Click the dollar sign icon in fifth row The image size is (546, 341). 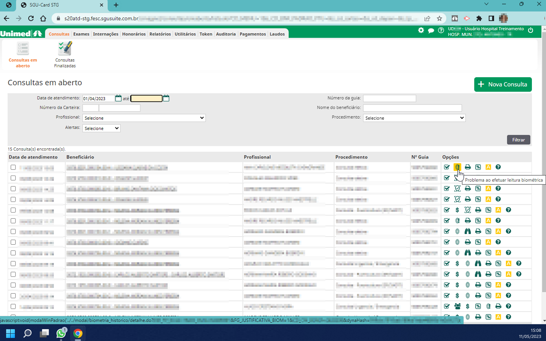pos(457,210)
